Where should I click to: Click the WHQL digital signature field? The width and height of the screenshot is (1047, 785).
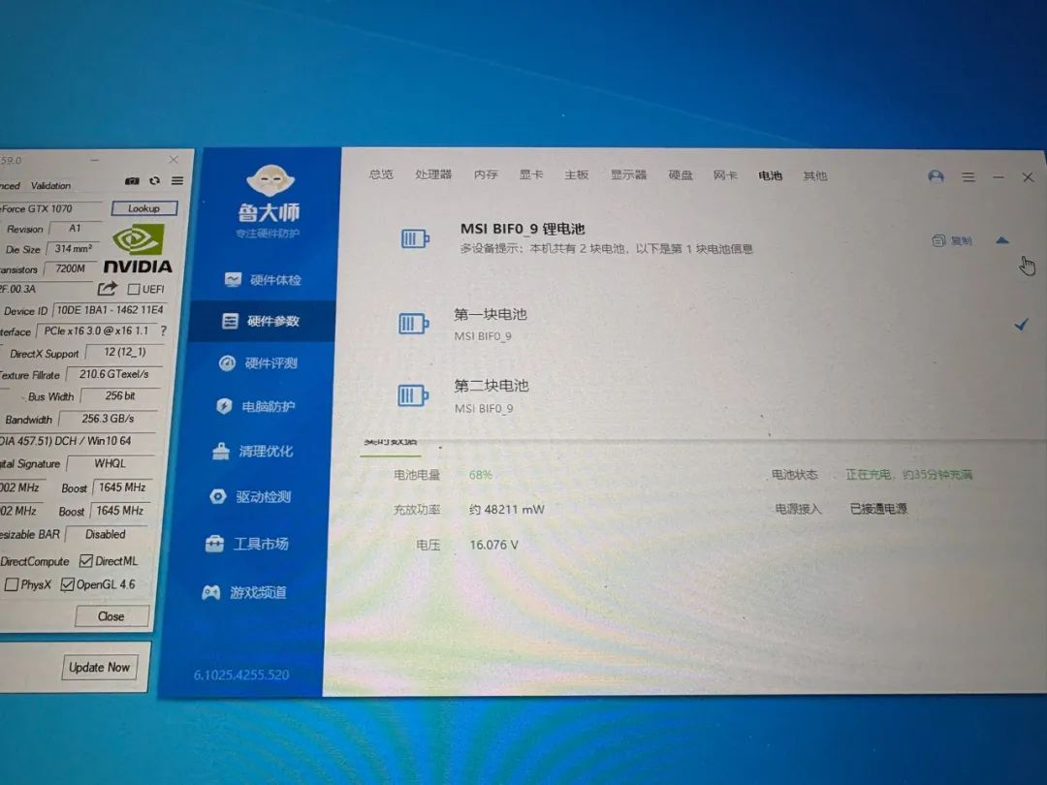click(111, 463)
